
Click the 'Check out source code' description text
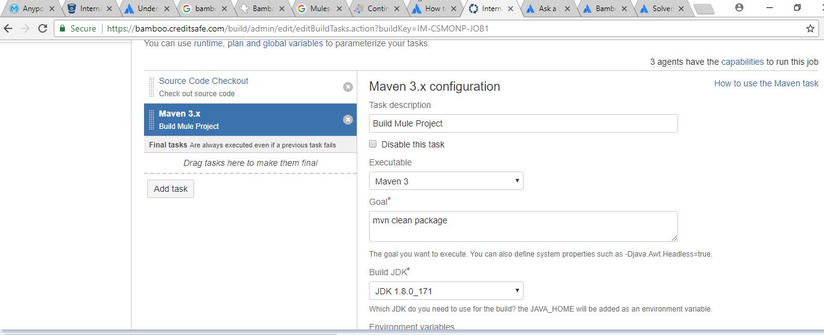click(197, 94)
